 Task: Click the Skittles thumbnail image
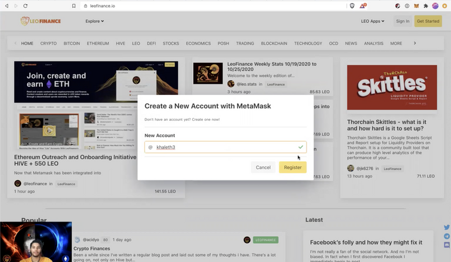(392, 87)
